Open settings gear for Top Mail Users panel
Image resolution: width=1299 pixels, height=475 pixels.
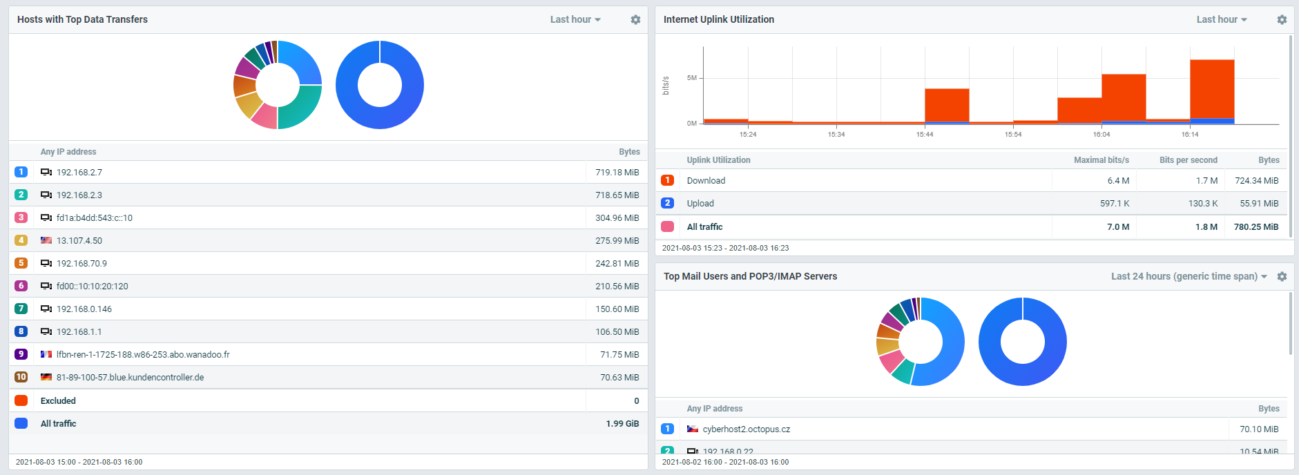pyautogui.click(x=1282, y=277)
